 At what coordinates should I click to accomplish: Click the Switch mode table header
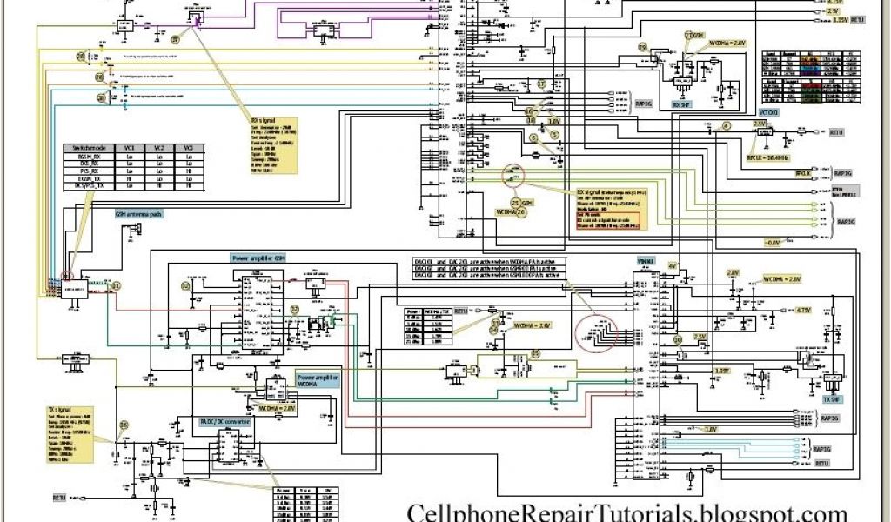pyautogui.click(x=89, y=148)
